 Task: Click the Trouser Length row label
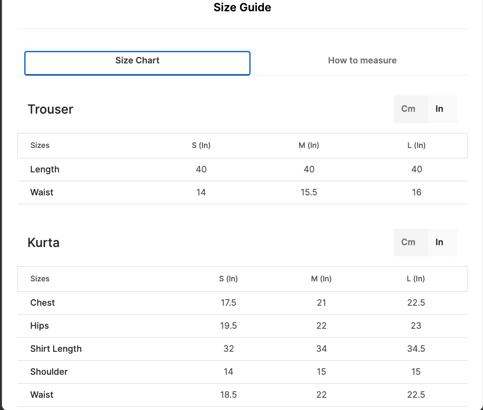pos(45,170)
